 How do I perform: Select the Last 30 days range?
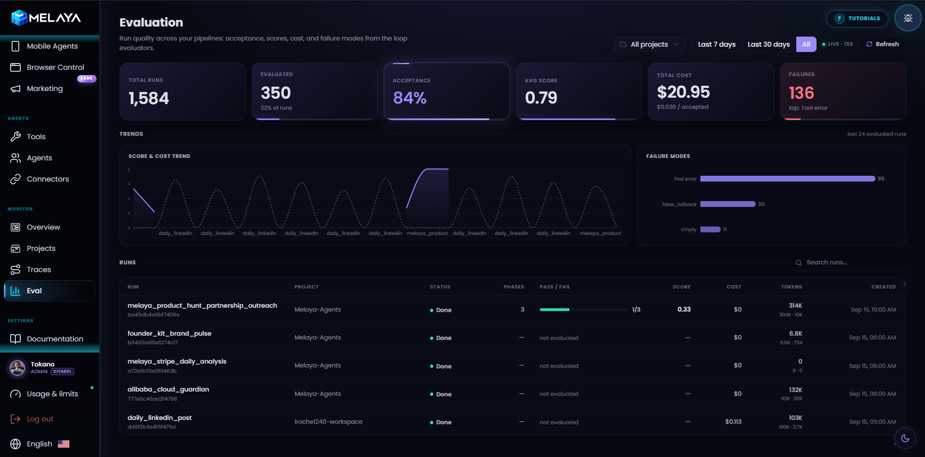click(769, 44)
